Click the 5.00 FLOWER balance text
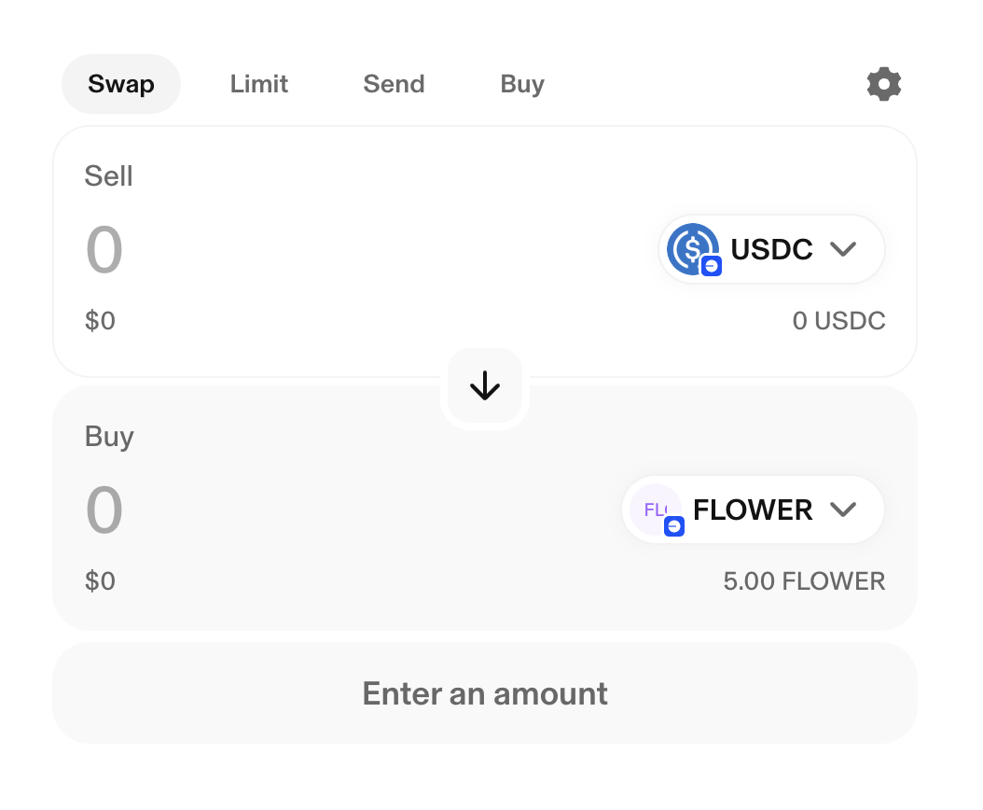This screenshot has width=983, height=810. (804, 581)
